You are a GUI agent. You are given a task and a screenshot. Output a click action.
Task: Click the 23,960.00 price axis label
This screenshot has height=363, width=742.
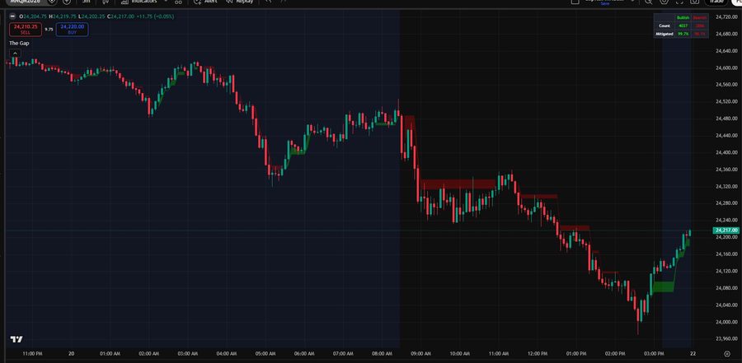point(726,339)
